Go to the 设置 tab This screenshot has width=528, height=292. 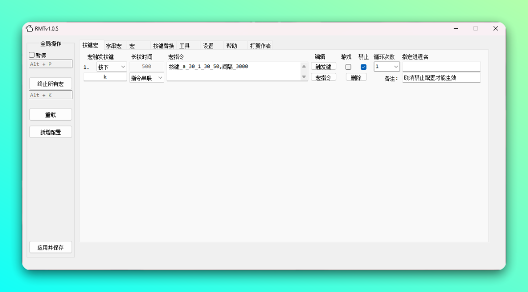[x=208, y=46]
